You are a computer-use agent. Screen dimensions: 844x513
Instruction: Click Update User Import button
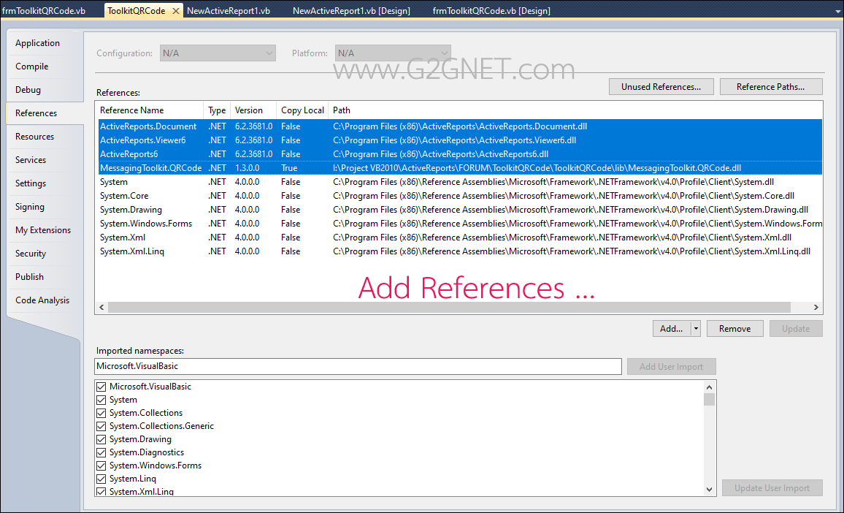(772, 487)
